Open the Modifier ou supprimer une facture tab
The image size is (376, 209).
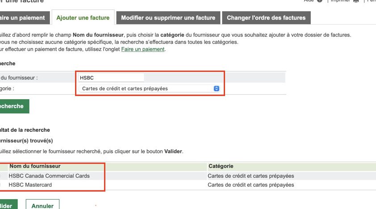click(x=168, y=18)
